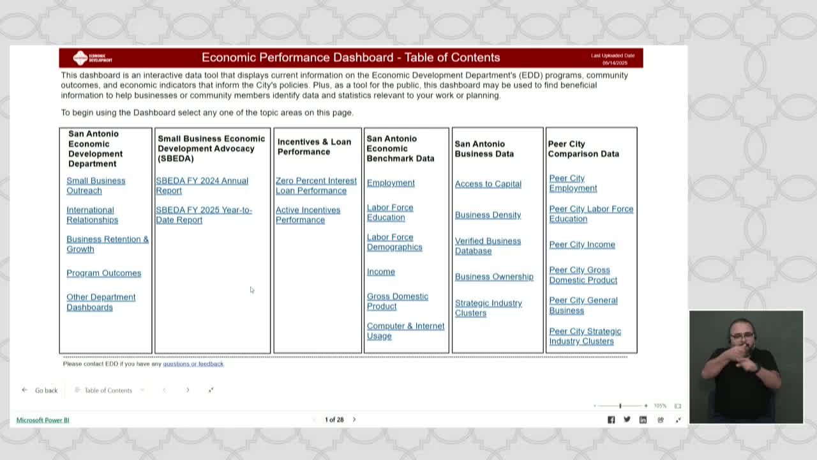This screenshot has height=460, width=817.
Task: Open Labor Force Demographics link
Action: tap(394, 242)
